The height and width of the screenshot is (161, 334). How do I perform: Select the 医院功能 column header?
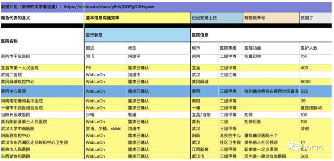click(271, 48)
